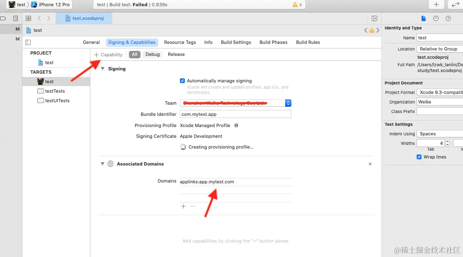Click the Associated Domains globe icon
The width and height of the screenshot is (463, 257).
click(x=110, y=164)
